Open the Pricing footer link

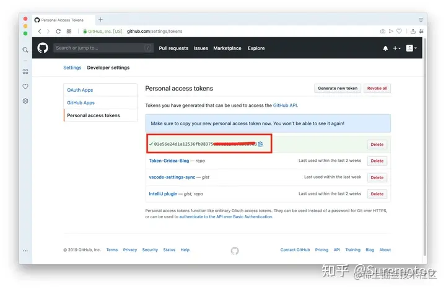coord(321,250)
